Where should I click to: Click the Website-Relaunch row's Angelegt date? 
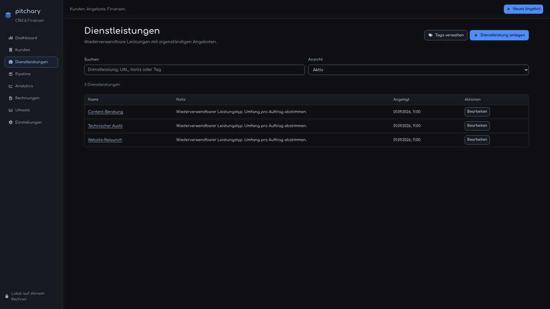pos(407,140)
